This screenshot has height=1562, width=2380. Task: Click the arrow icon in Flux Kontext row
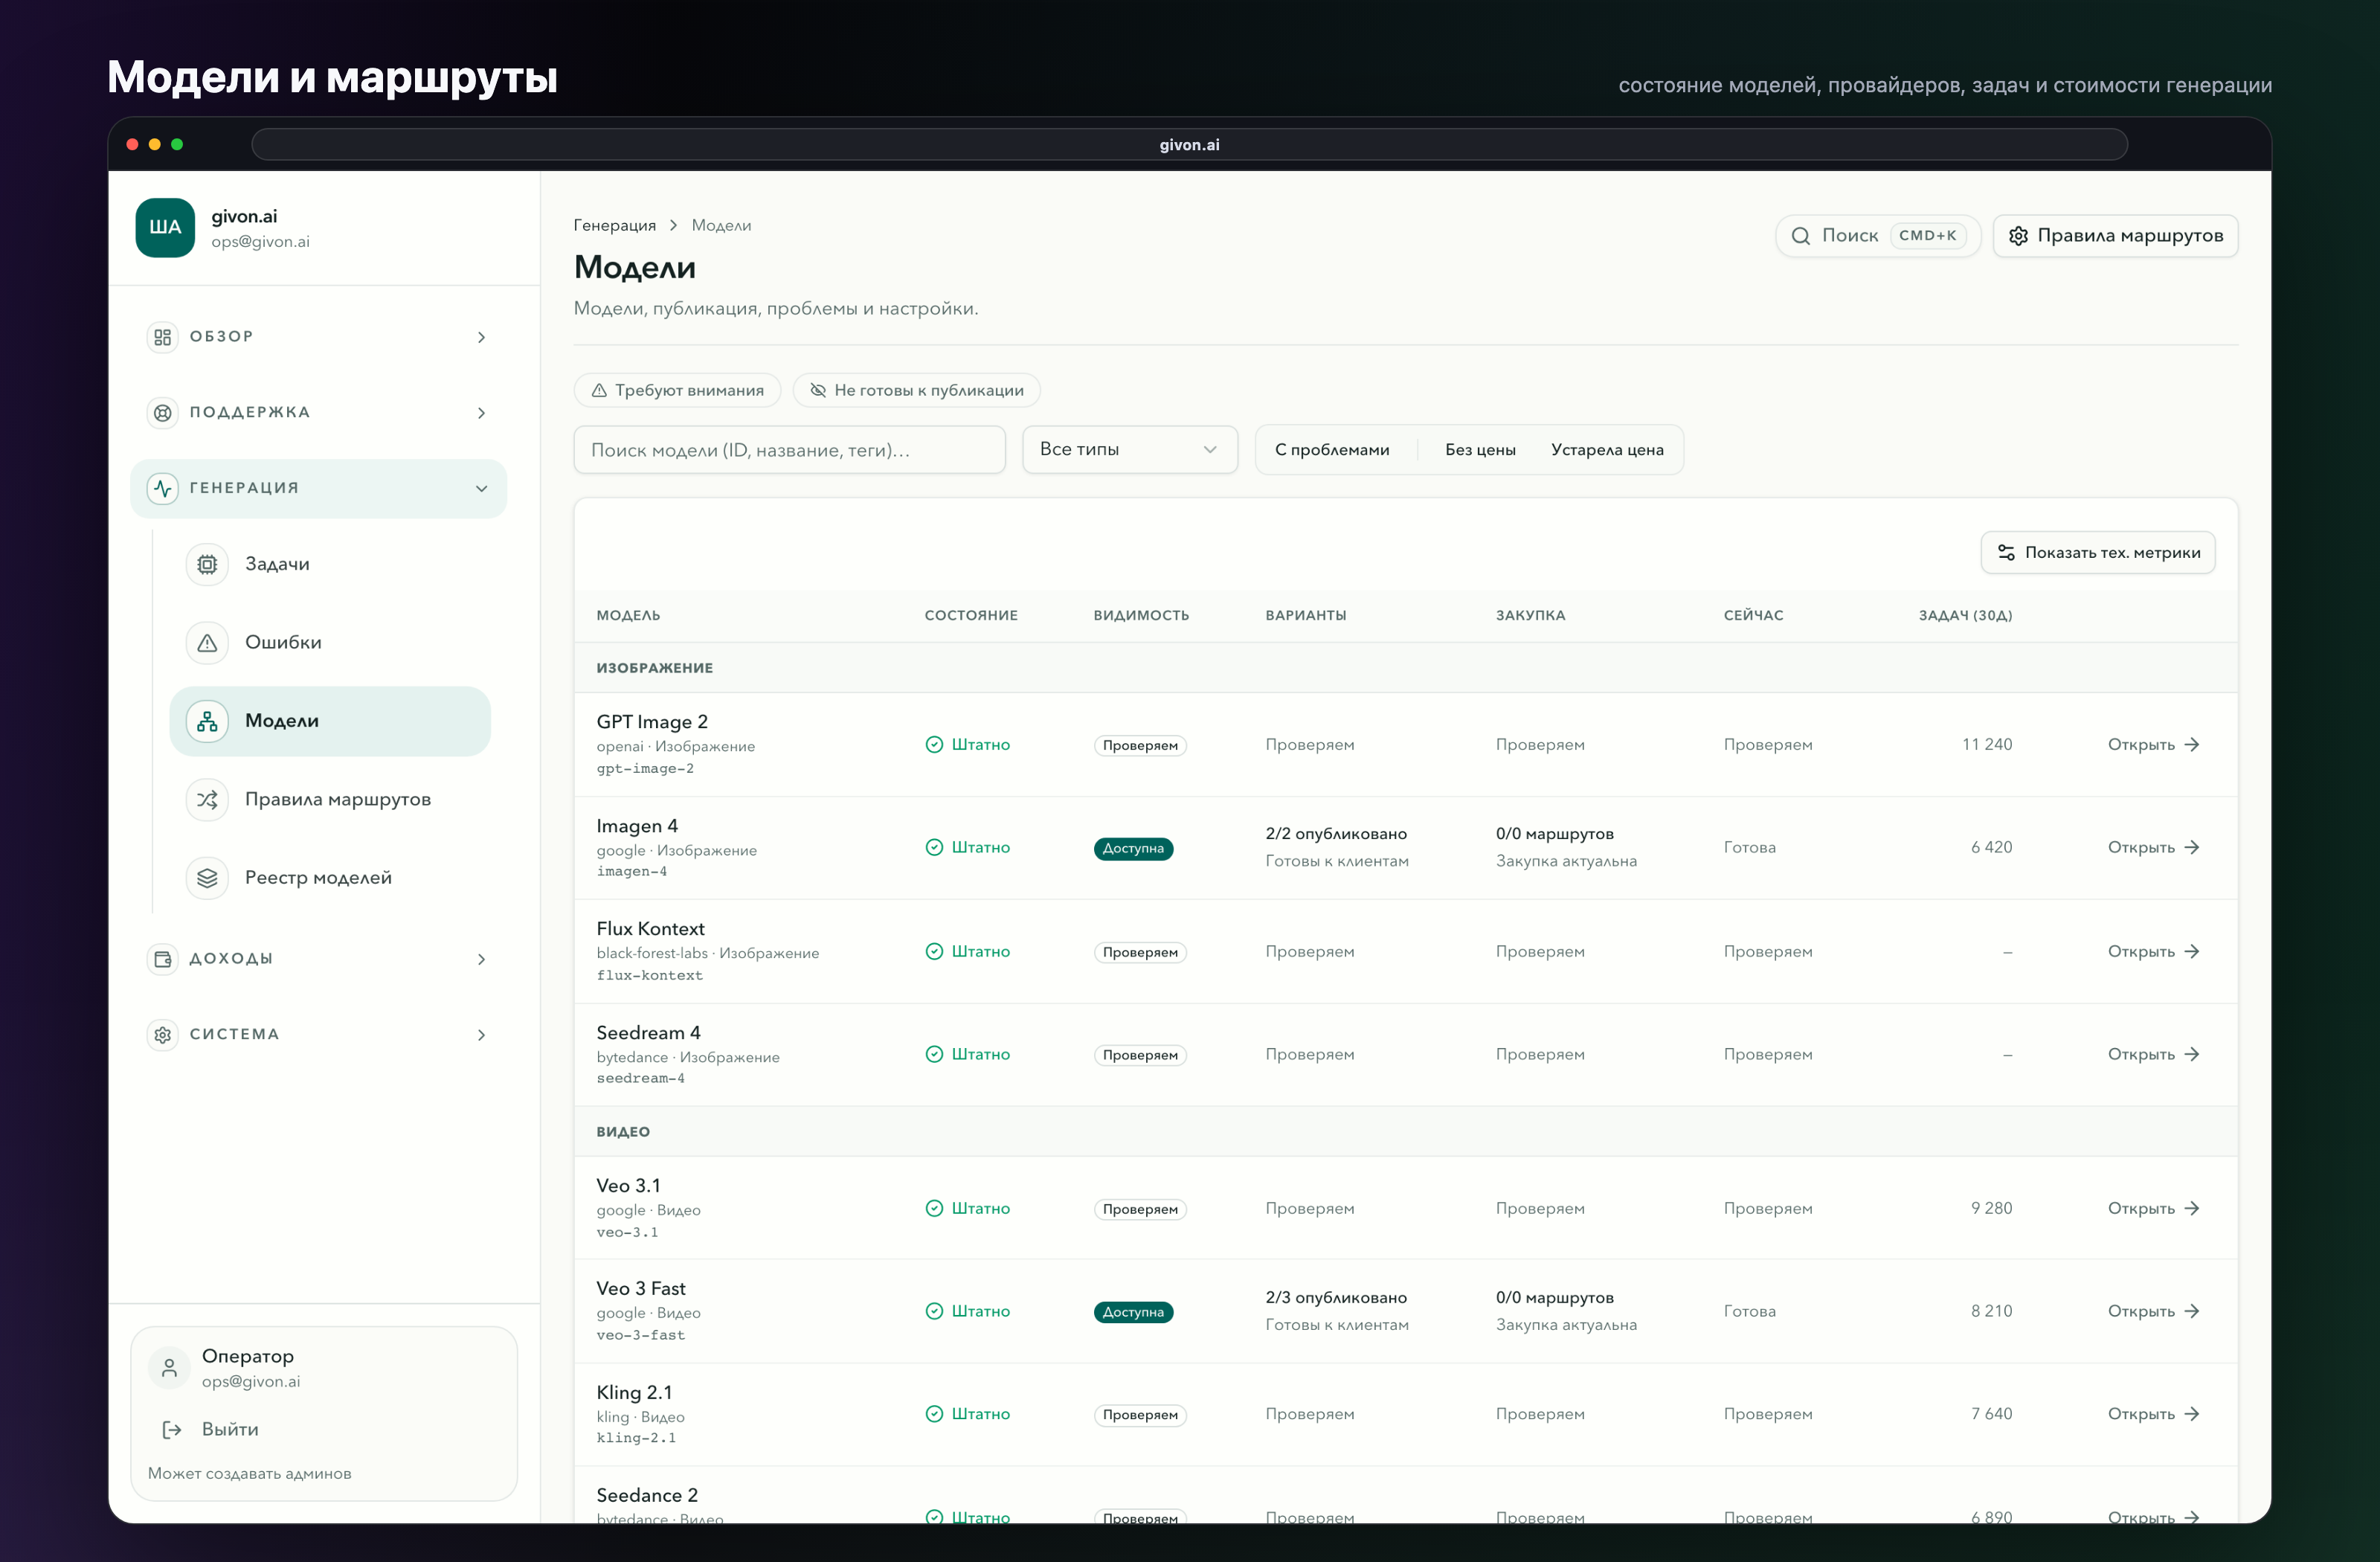pyautogui.click(x=2192, y=952)
